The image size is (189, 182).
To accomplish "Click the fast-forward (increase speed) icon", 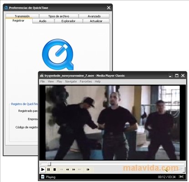I will coord(74,169).
